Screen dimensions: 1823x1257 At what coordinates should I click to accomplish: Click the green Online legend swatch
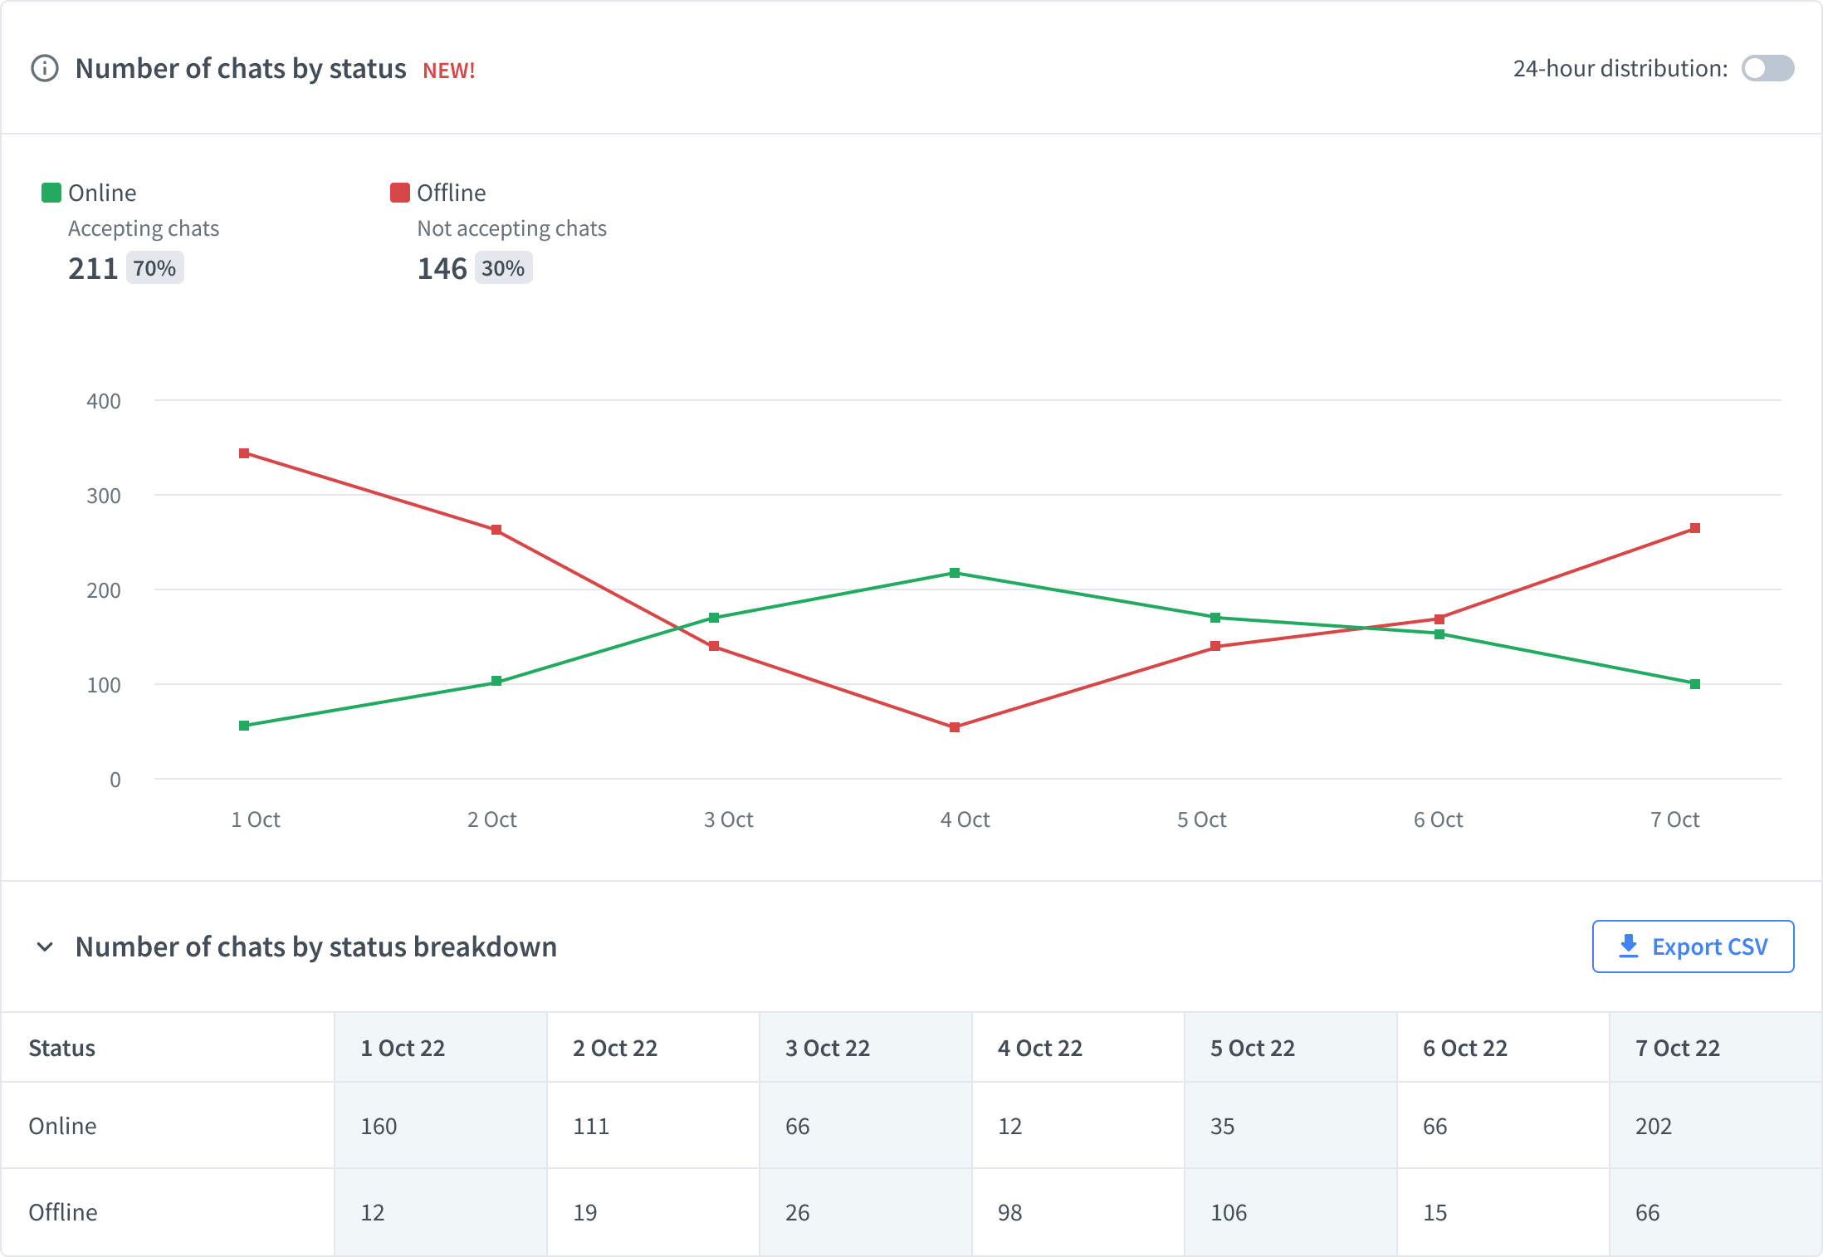tap(51, 193)
